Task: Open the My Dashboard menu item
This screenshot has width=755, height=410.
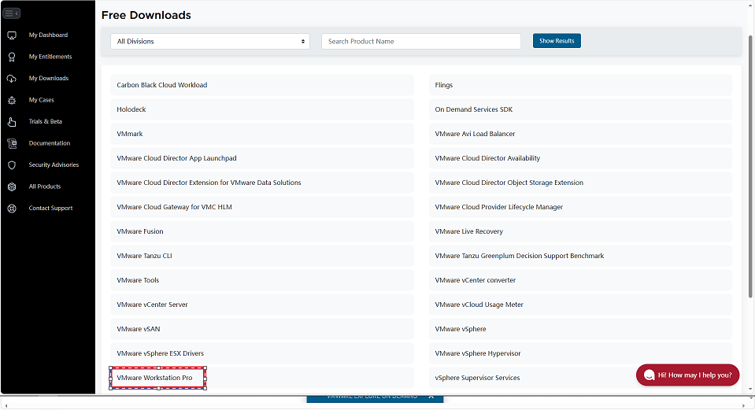Action: tap(48, 35)
